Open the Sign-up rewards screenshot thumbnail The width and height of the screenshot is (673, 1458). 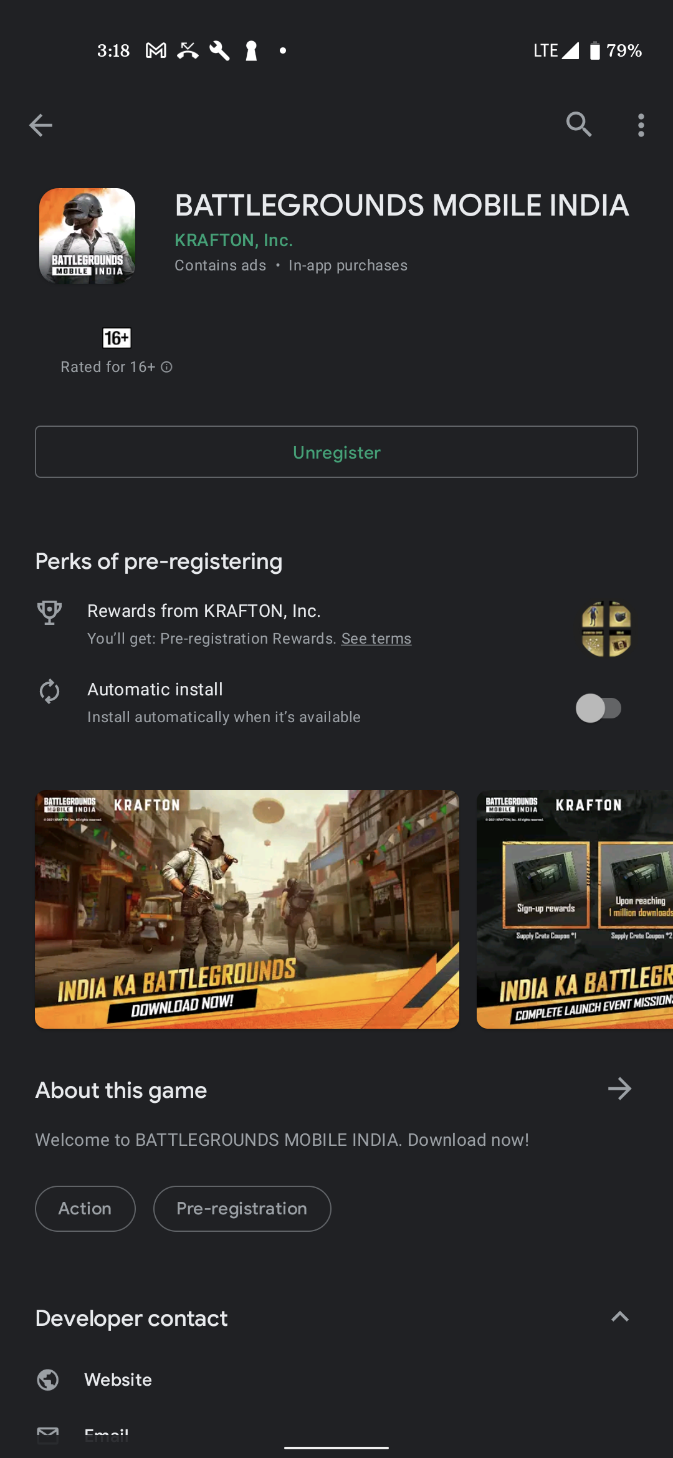(x=575, y=909)
